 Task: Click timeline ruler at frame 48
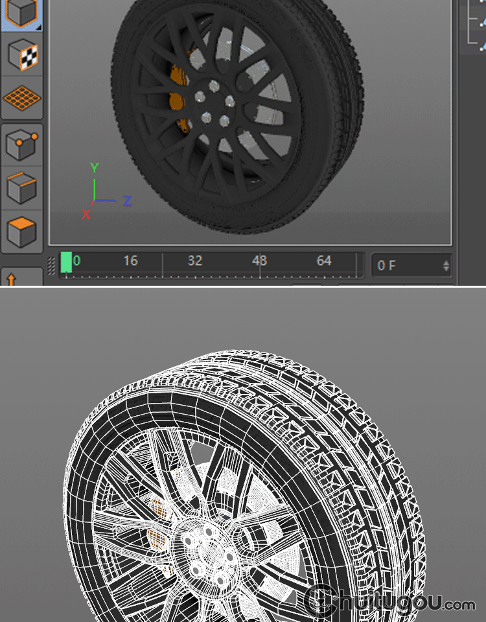coord(259,260)
